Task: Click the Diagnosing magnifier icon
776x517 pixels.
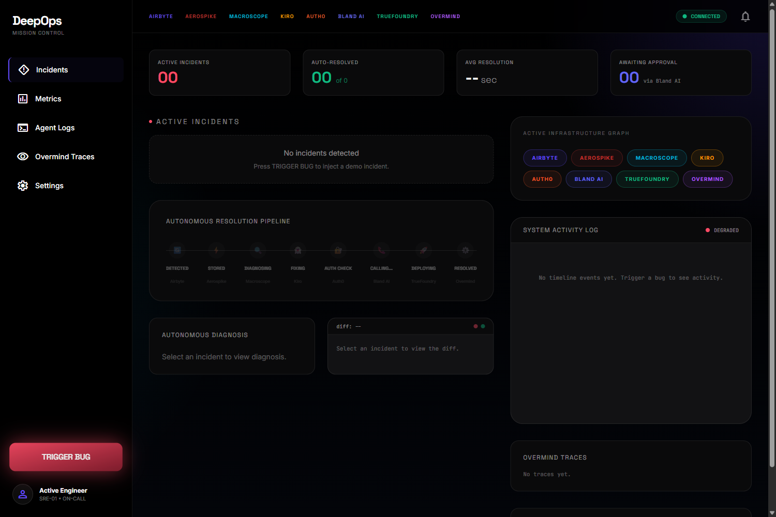Action: tap(258, 250)
